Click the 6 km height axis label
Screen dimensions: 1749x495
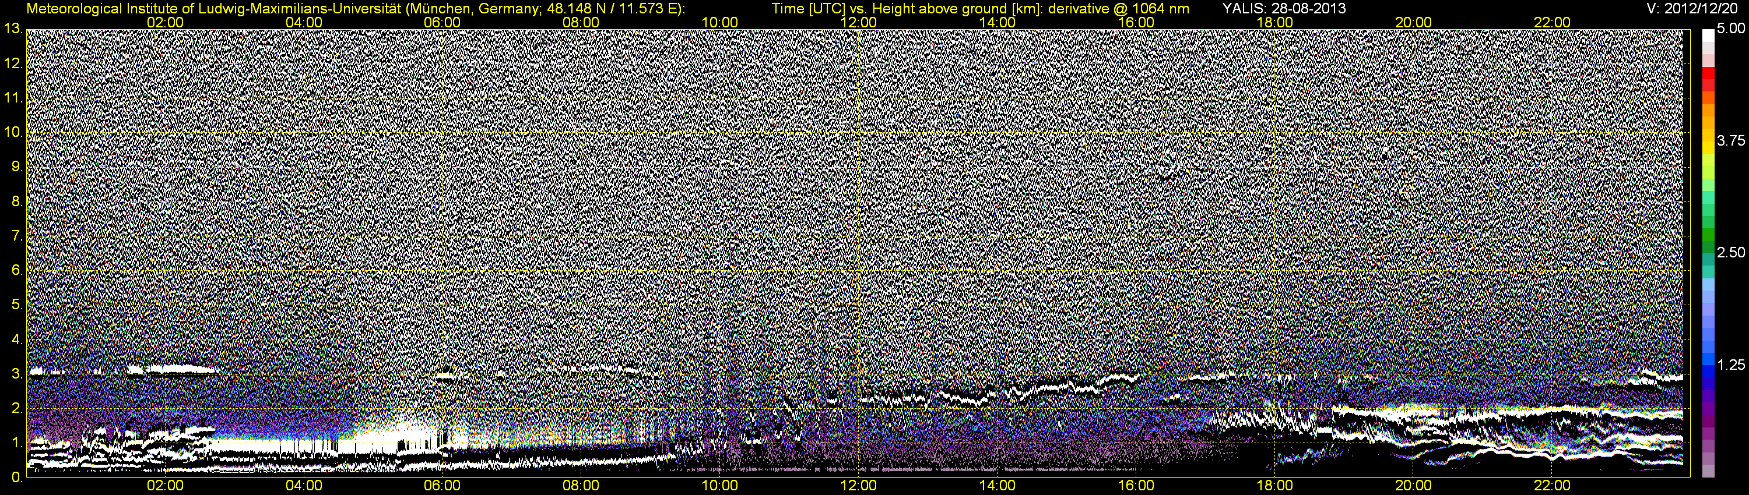click(x=16, y=271)
